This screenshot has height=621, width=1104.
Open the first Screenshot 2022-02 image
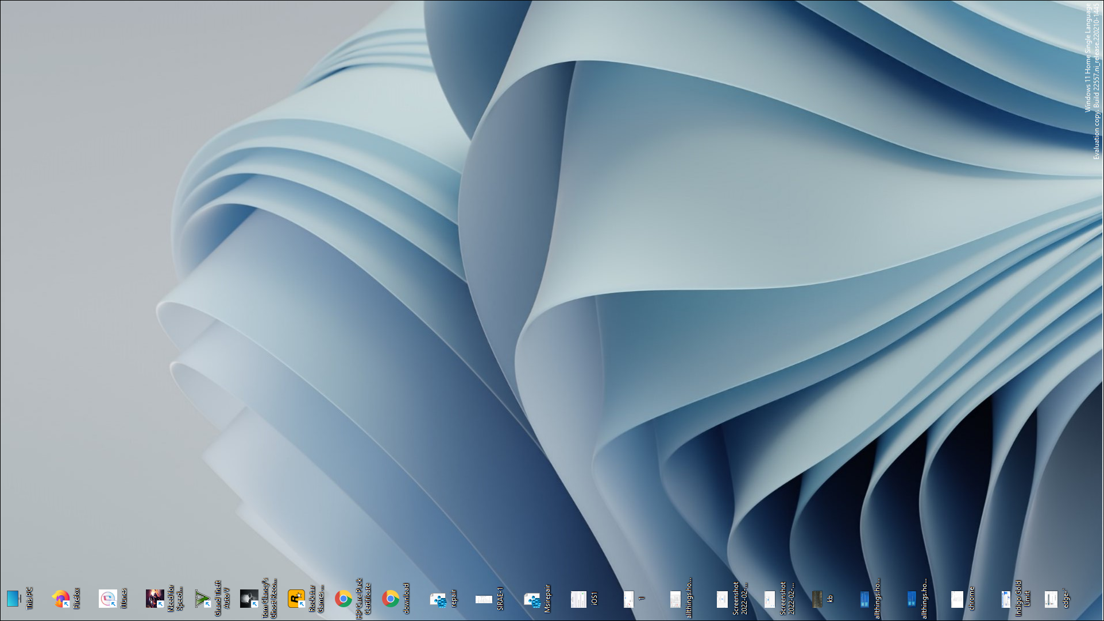723,599
